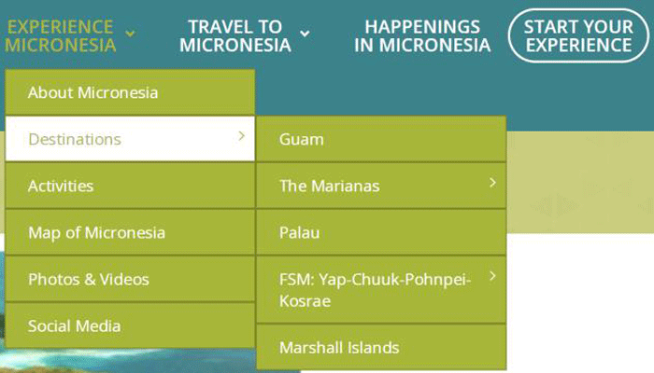Expand the Destinations submenu arrow
This screenshot has height=373, width=654.
click(x=241, y=136)
